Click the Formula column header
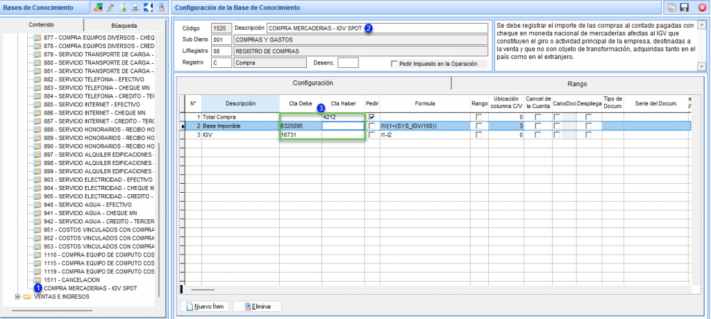 [x=425, y=104]
